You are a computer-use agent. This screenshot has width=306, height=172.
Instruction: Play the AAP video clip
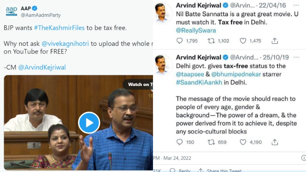pyautogui.click(x=89, y=123)
